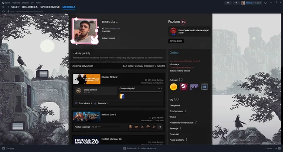Click the Edytuj profil button
The height and width of the screenshot is (152, 283).
point(176,41)
